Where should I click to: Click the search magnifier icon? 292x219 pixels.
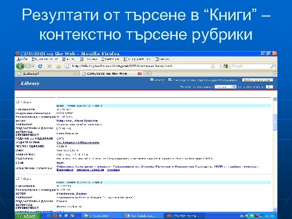pyautogui.click(x=273, y=66)
